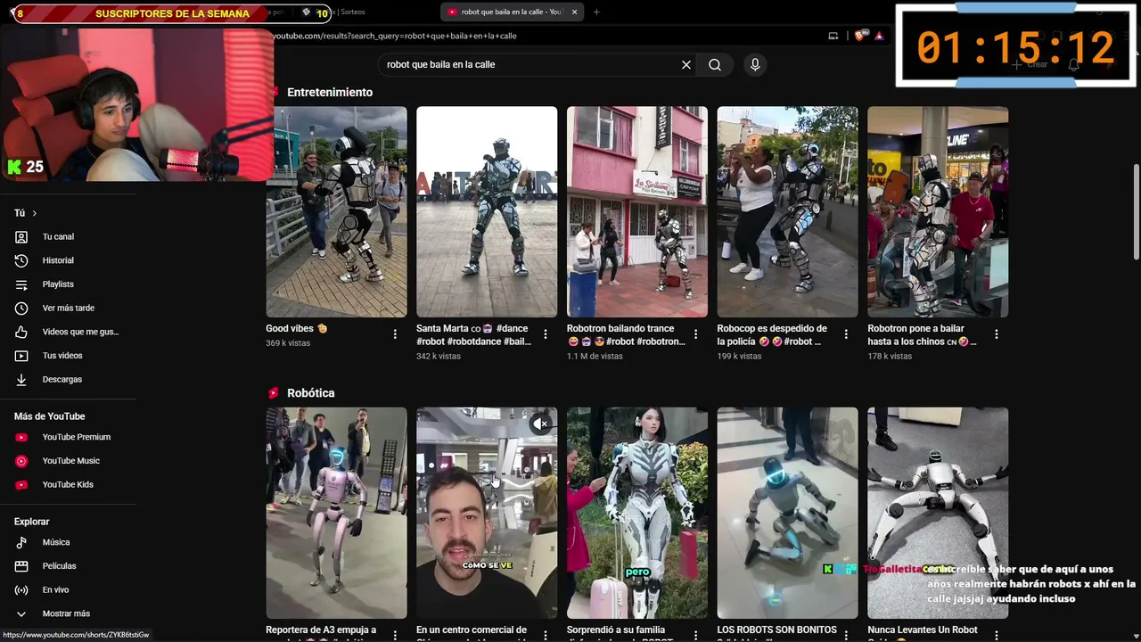Play the Sorprendió a su familia thumbnail
1141x642 pixels.
click(637, 513)
